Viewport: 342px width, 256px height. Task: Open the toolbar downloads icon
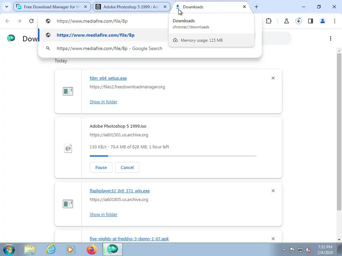pyautogui.click(x=299, y=21)
